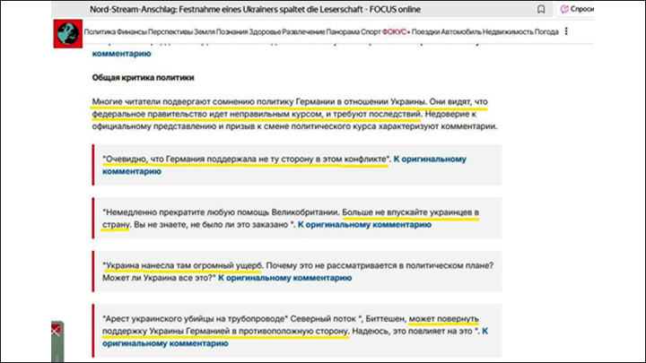This screenshot has width=646, height=363.
Task: Open the Автомобиль section
Action: tap(461, 31)
